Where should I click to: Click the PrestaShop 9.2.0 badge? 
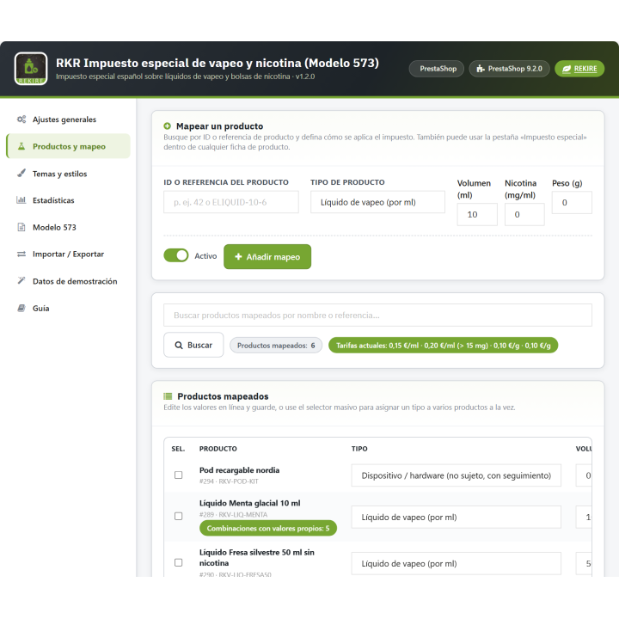pos(509,69)
